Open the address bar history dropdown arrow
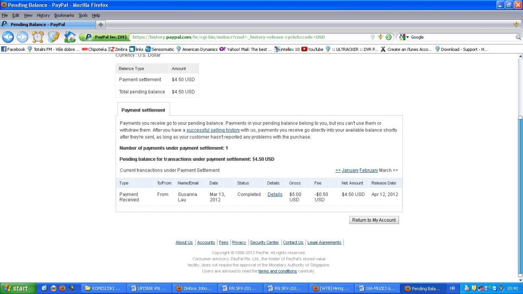This screenshot has height=294, width=523. pyautogui.click(x=380, y=37)
